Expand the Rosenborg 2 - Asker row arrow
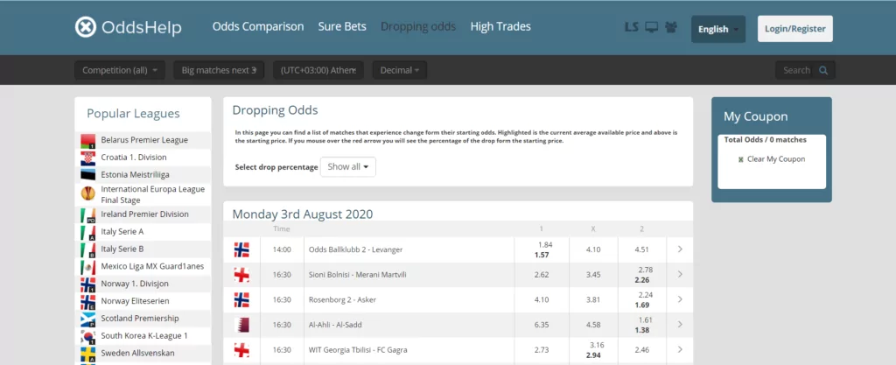Image resolution: width=896 pixels, height=365 pixels. click(x=680, y=299)
